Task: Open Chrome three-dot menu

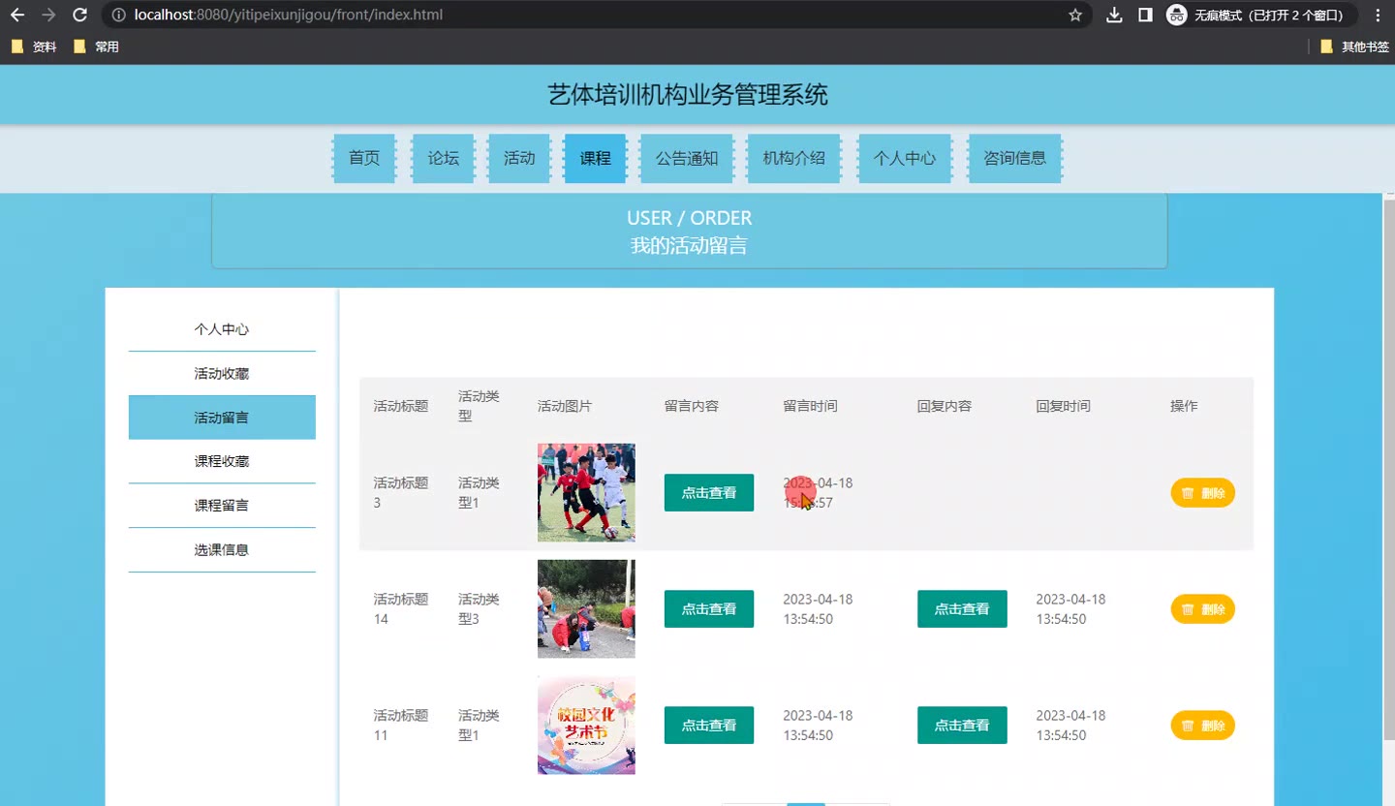Action: [1378, 15]
